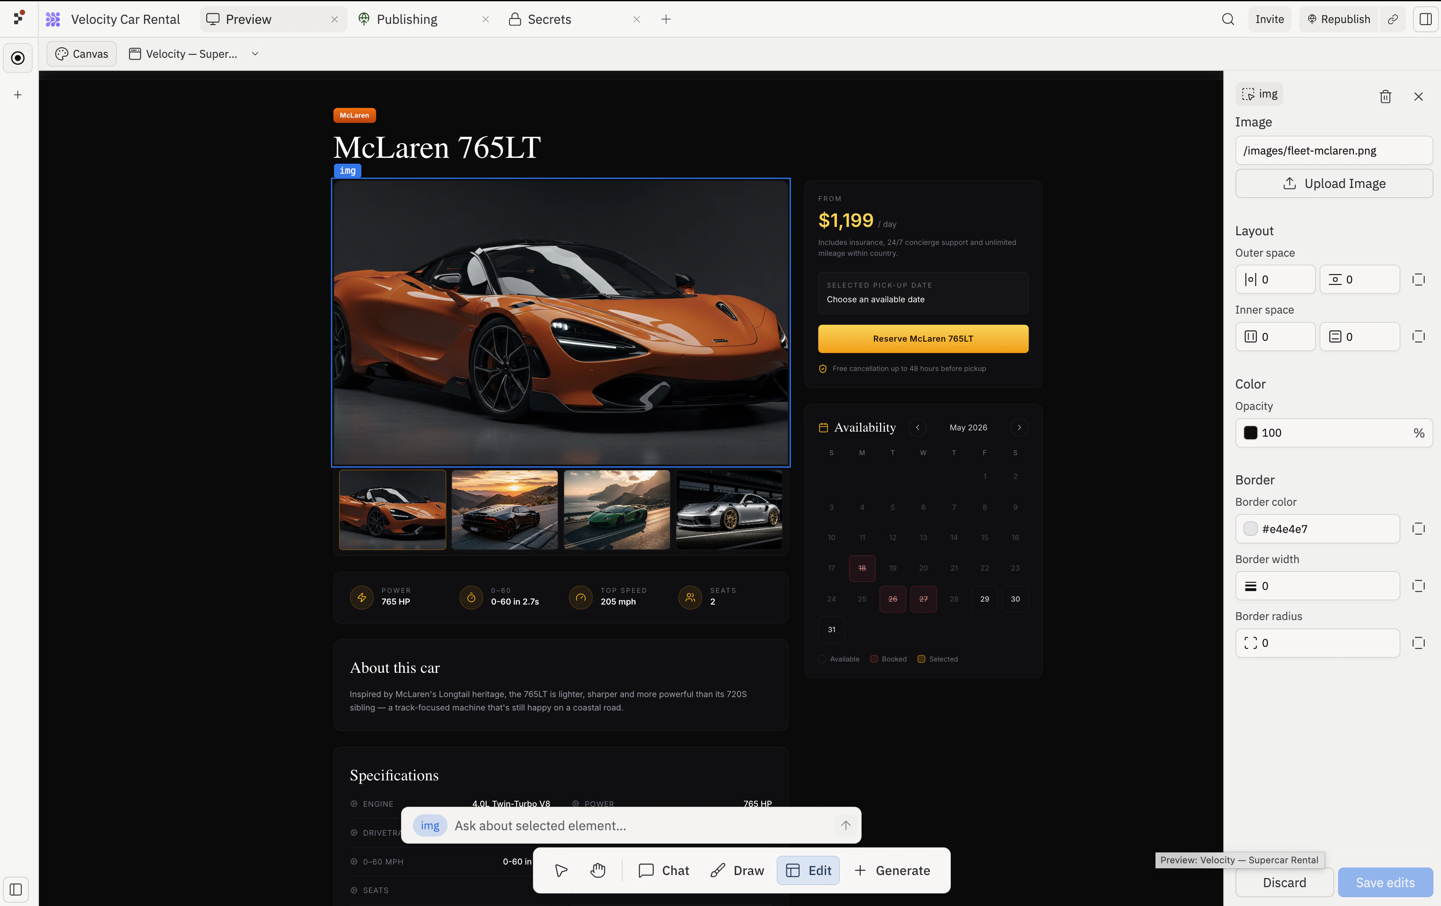
Task: Toggle the bottom-left sidebar panel icon
Action: coord(16,889)
